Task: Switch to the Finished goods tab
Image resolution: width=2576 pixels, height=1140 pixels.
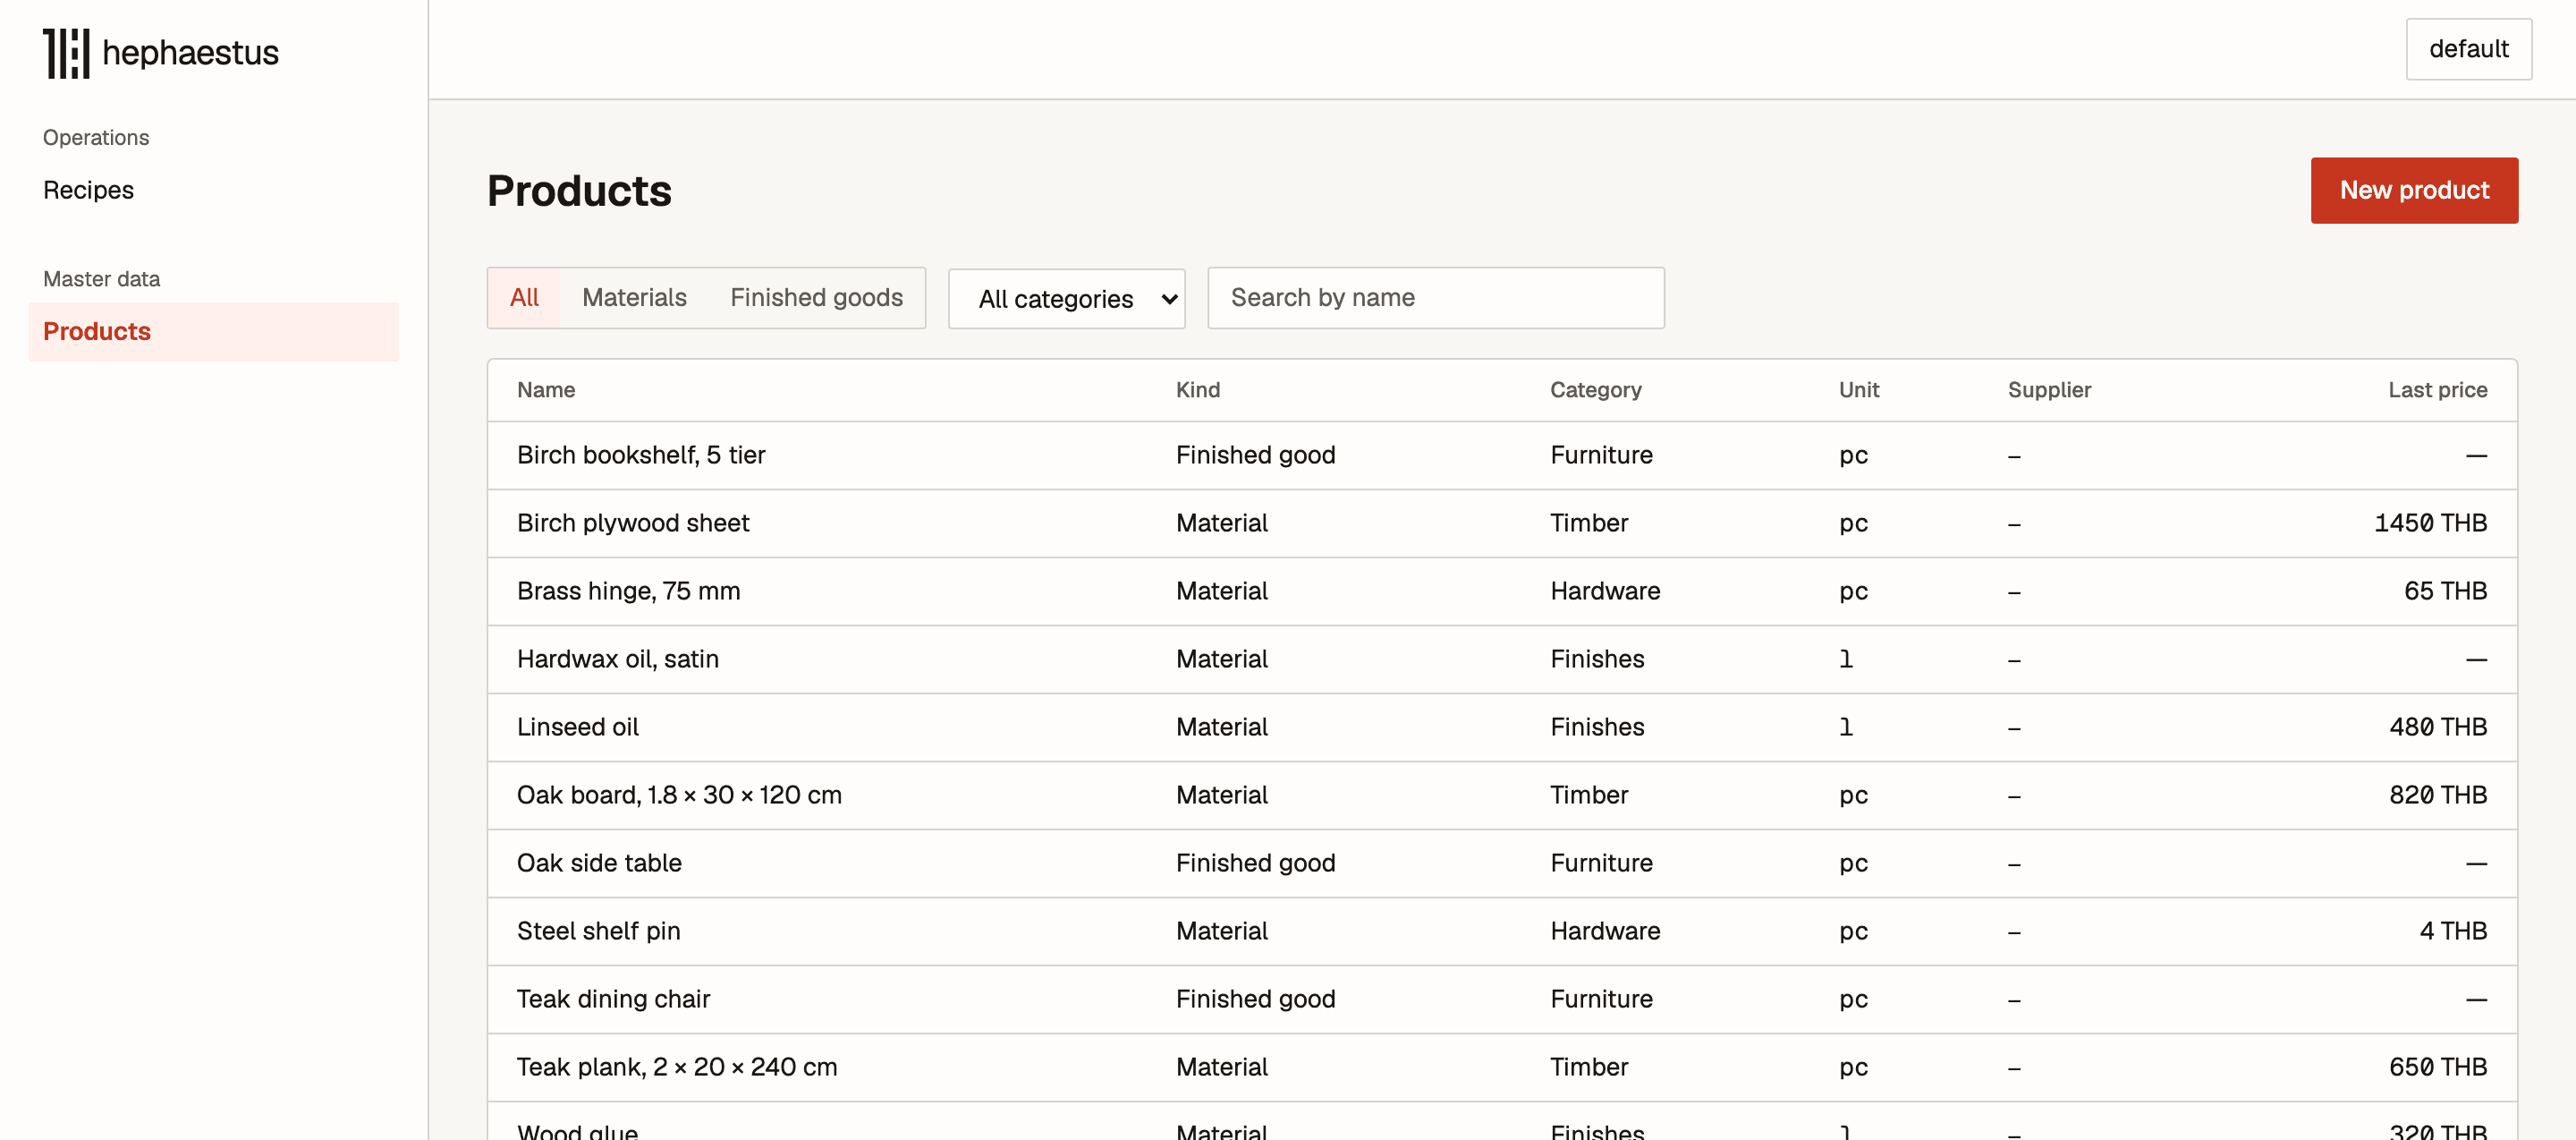Action: coord(816,298)
